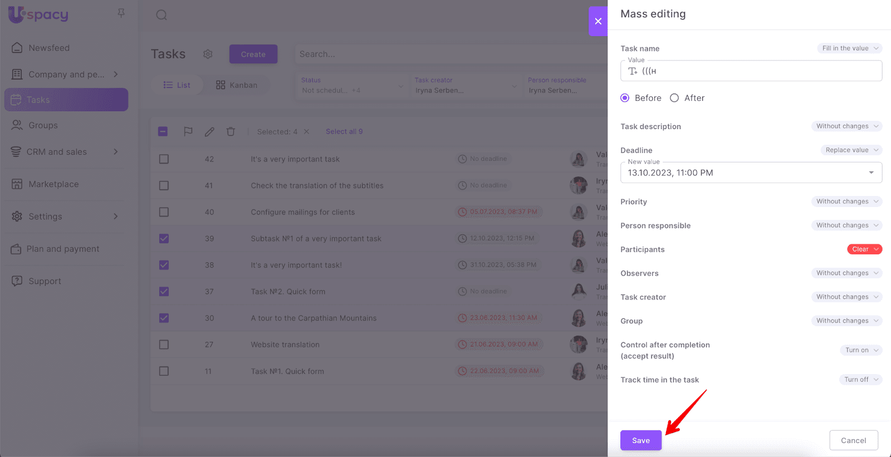Clear selection with the X next to Selected: 4
The width and height of the screenshot is (891, 457).
coord(306,131)
